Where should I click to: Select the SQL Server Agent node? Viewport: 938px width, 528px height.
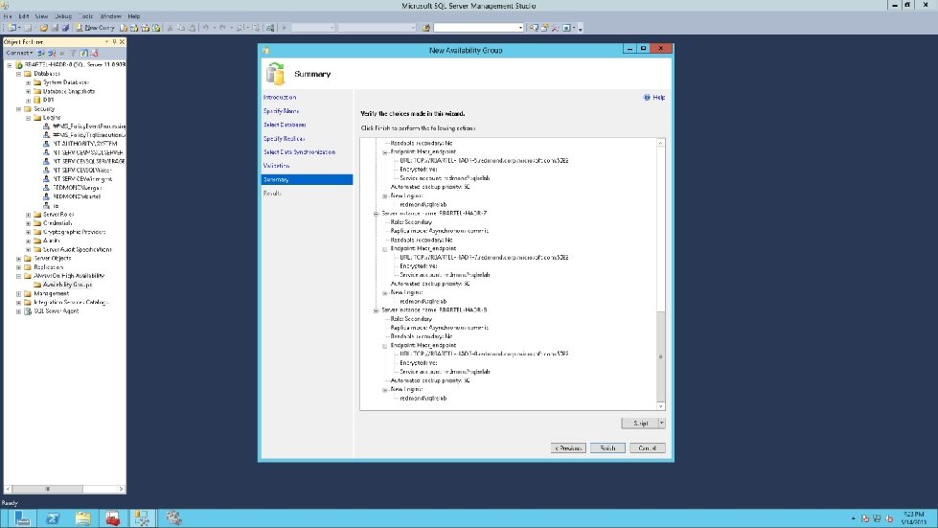click(57, 310)
